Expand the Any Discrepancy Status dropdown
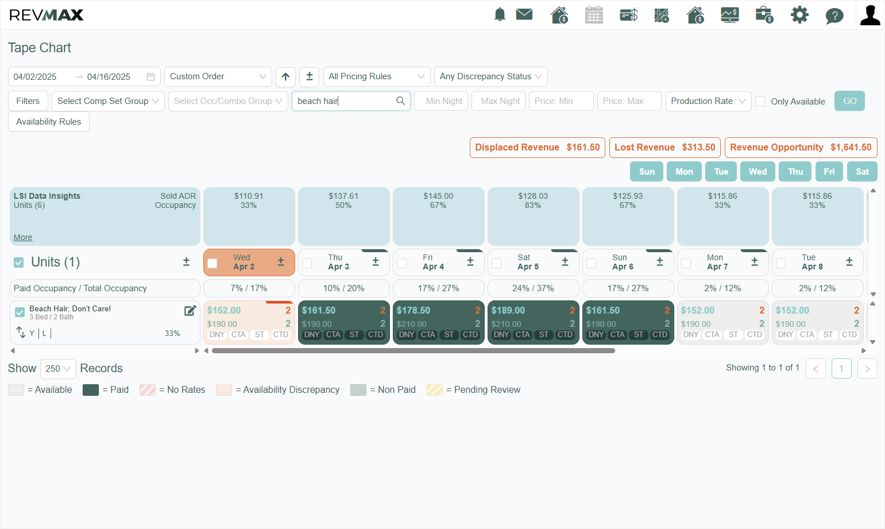 [x=491, y=76]
